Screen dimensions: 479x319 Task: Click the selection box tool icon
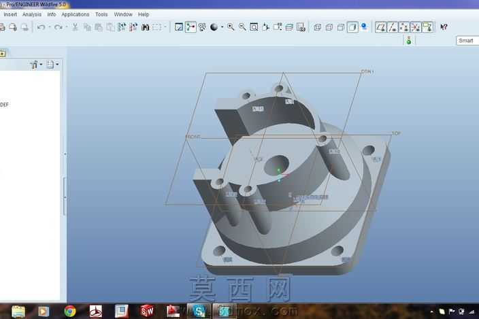[157, 27]
